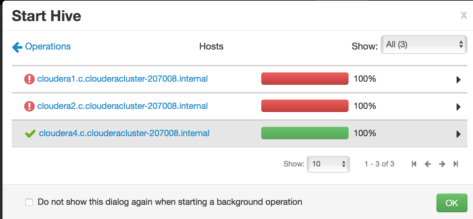
Task: Open the Show 'All (3)' filter dropdown
Action: (424, 44)
